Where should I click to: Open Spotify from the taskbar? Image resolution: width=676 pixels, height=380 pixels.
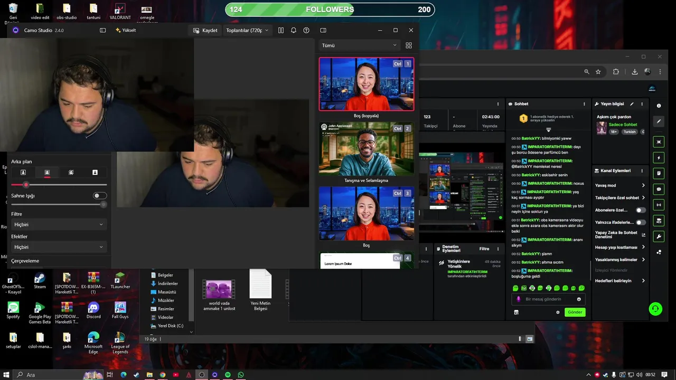(x=228, y=375)
